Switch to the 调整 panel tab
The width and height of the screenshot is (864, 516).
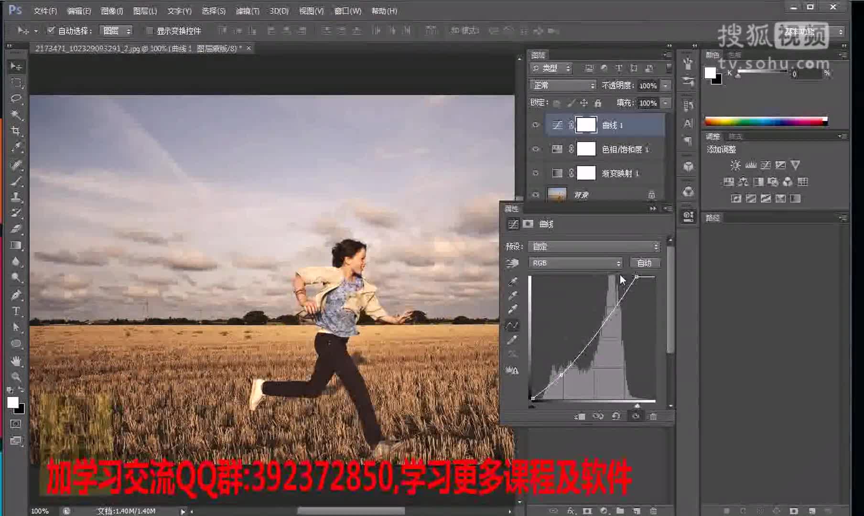click(713, 137)
